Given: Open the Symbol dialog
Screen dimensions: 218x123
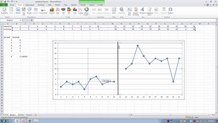Looking at the screenshot, I should point(170,11).
